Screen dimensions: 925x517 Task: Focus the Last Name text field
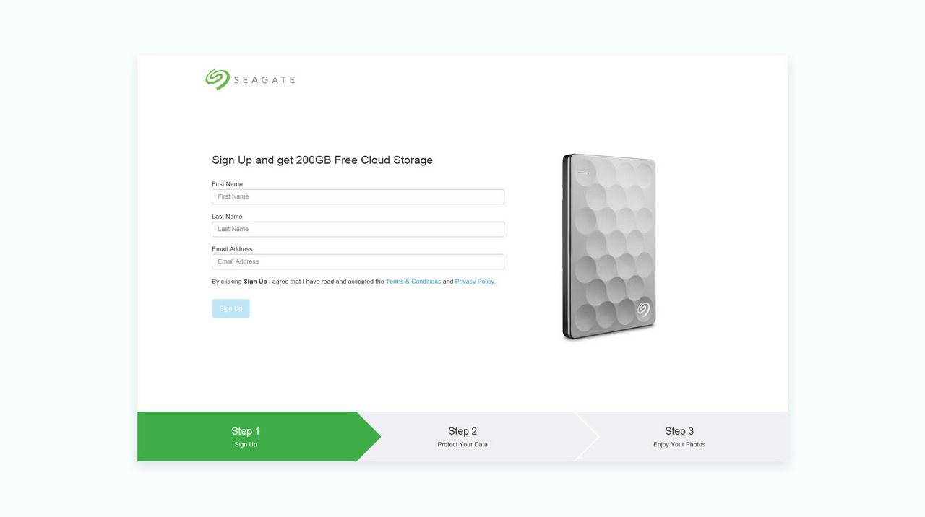[358, 229]
